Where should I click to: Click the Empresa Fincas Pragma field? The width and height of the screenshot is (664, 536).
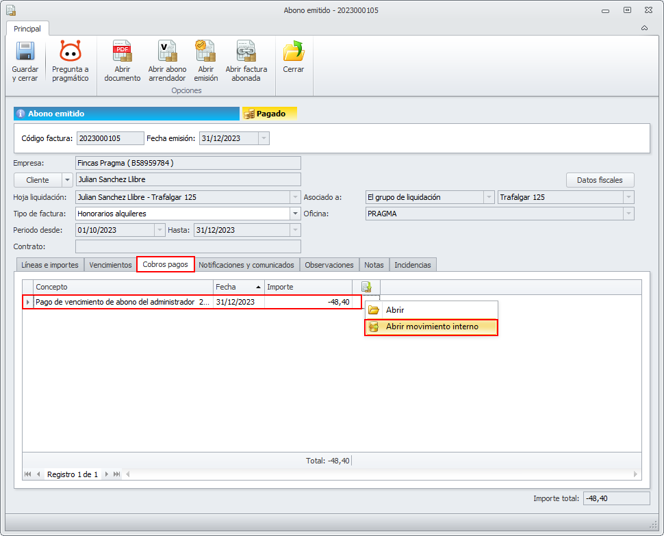tap(188, 163)
